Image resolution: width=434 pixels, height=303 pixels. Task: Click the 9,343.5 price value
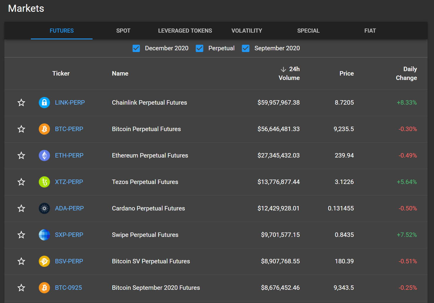pyautogui.click(x=344, y=288)
